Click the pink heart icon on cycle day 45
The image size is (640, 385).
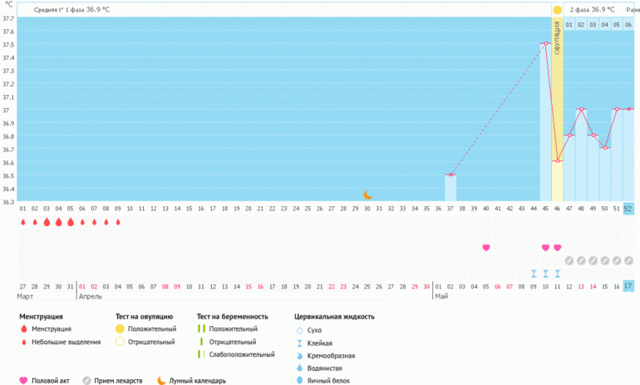click(545, 247)
